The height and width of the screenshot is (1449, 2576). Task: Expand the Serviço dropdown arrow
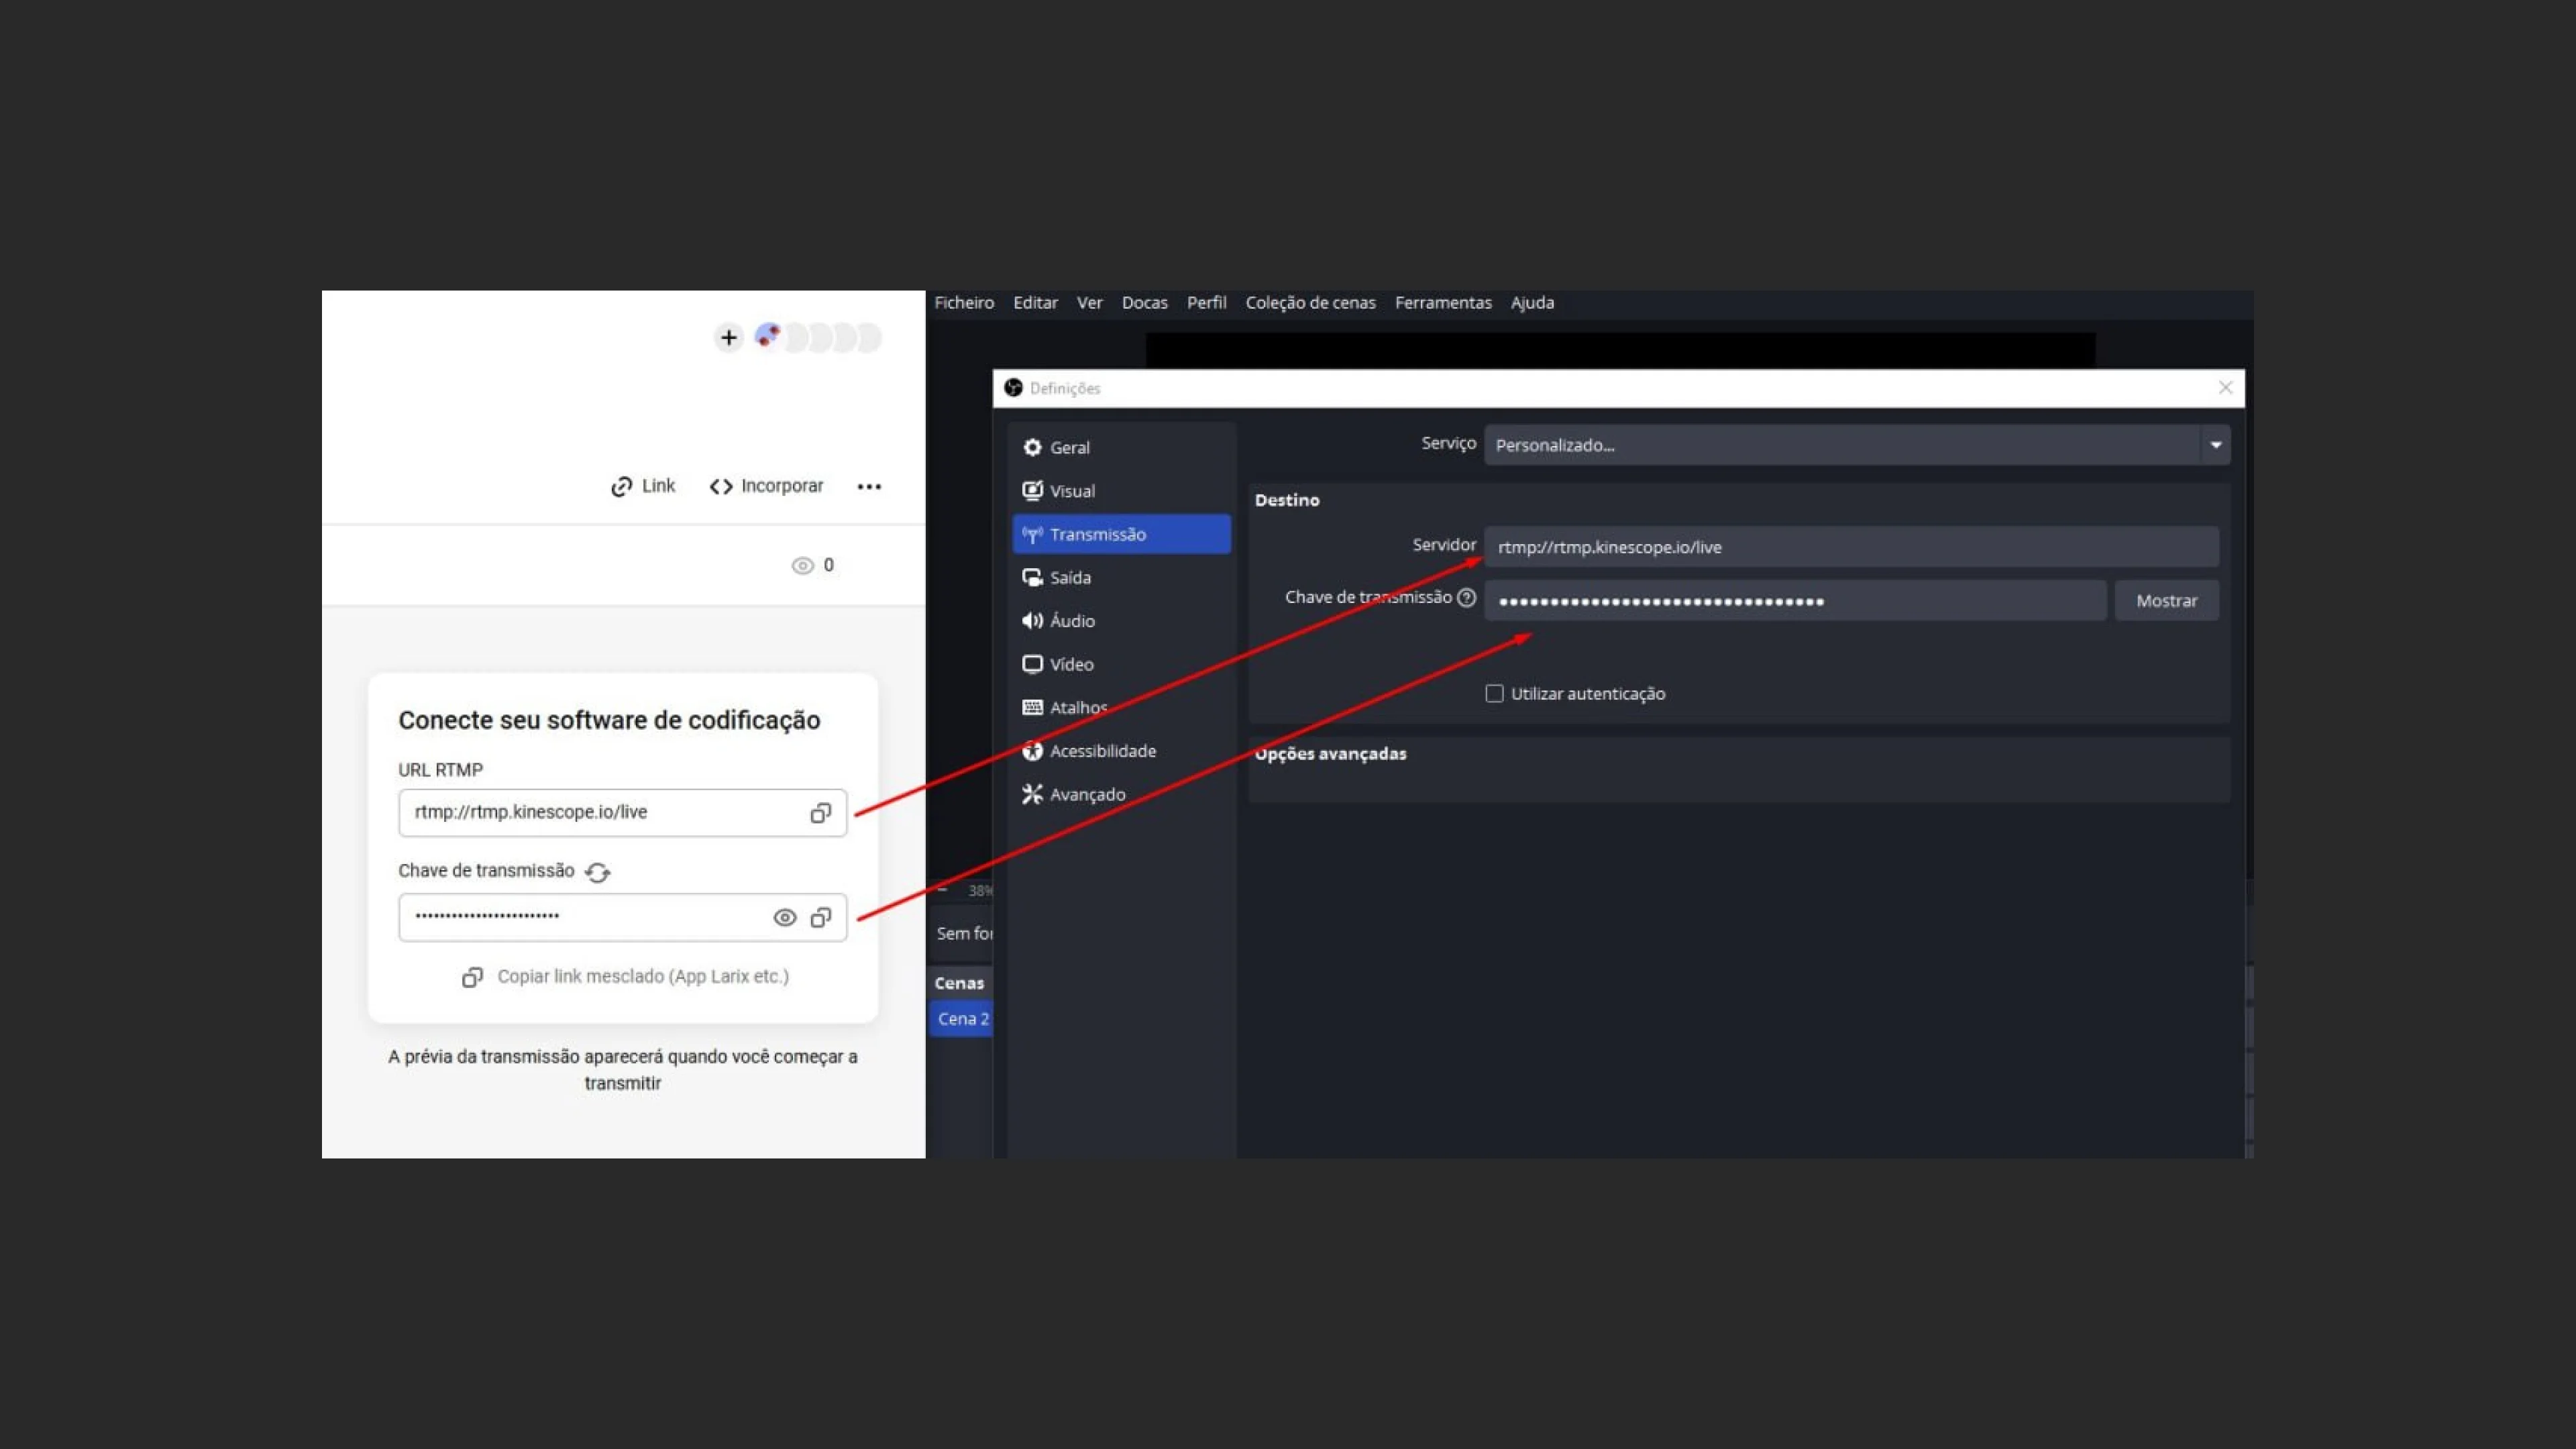2215,445
